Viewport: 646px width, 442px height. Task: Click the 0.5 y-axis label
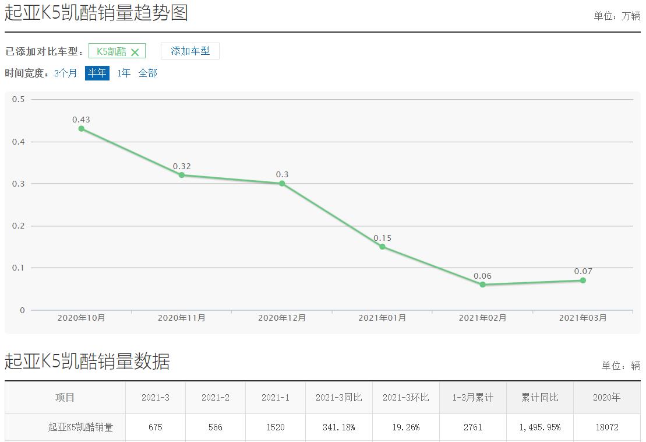(18, 99)
